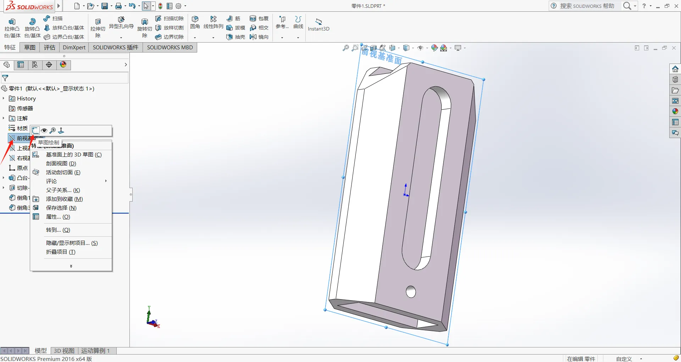Click the Instant3D icon
681x362 pixels.
pyautogui.click(x=319, y=24)
